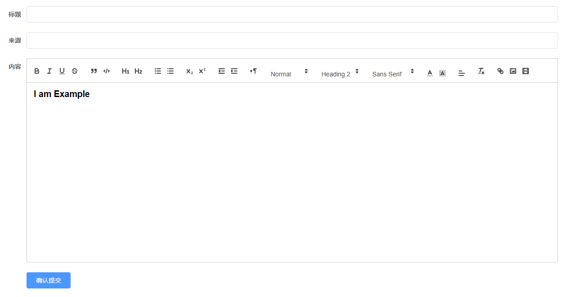
Task: Apply strikethrough to text
Action: (x=75, y=71)
